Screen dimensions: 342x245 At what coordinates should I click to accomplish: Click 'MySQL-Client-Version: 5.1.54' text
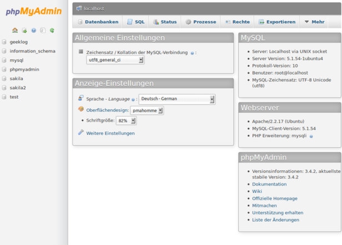[284, 129]
